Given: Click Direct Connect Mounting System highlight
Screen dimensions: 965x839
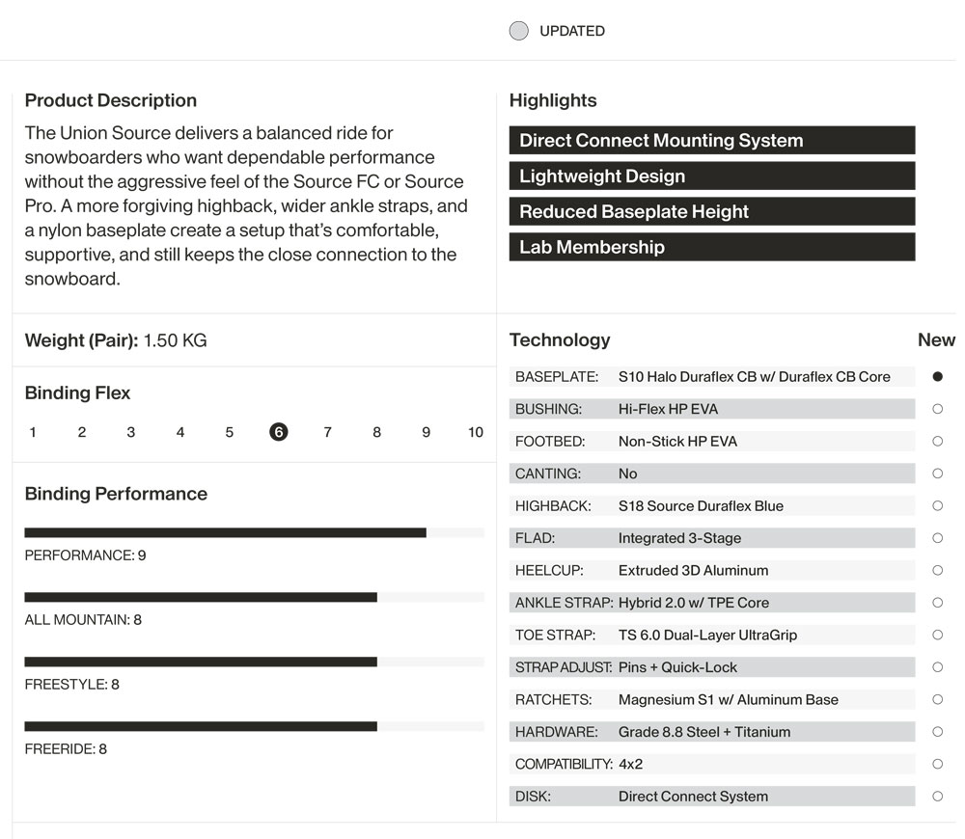Looking at the screenshot, I should pos(711,141).
